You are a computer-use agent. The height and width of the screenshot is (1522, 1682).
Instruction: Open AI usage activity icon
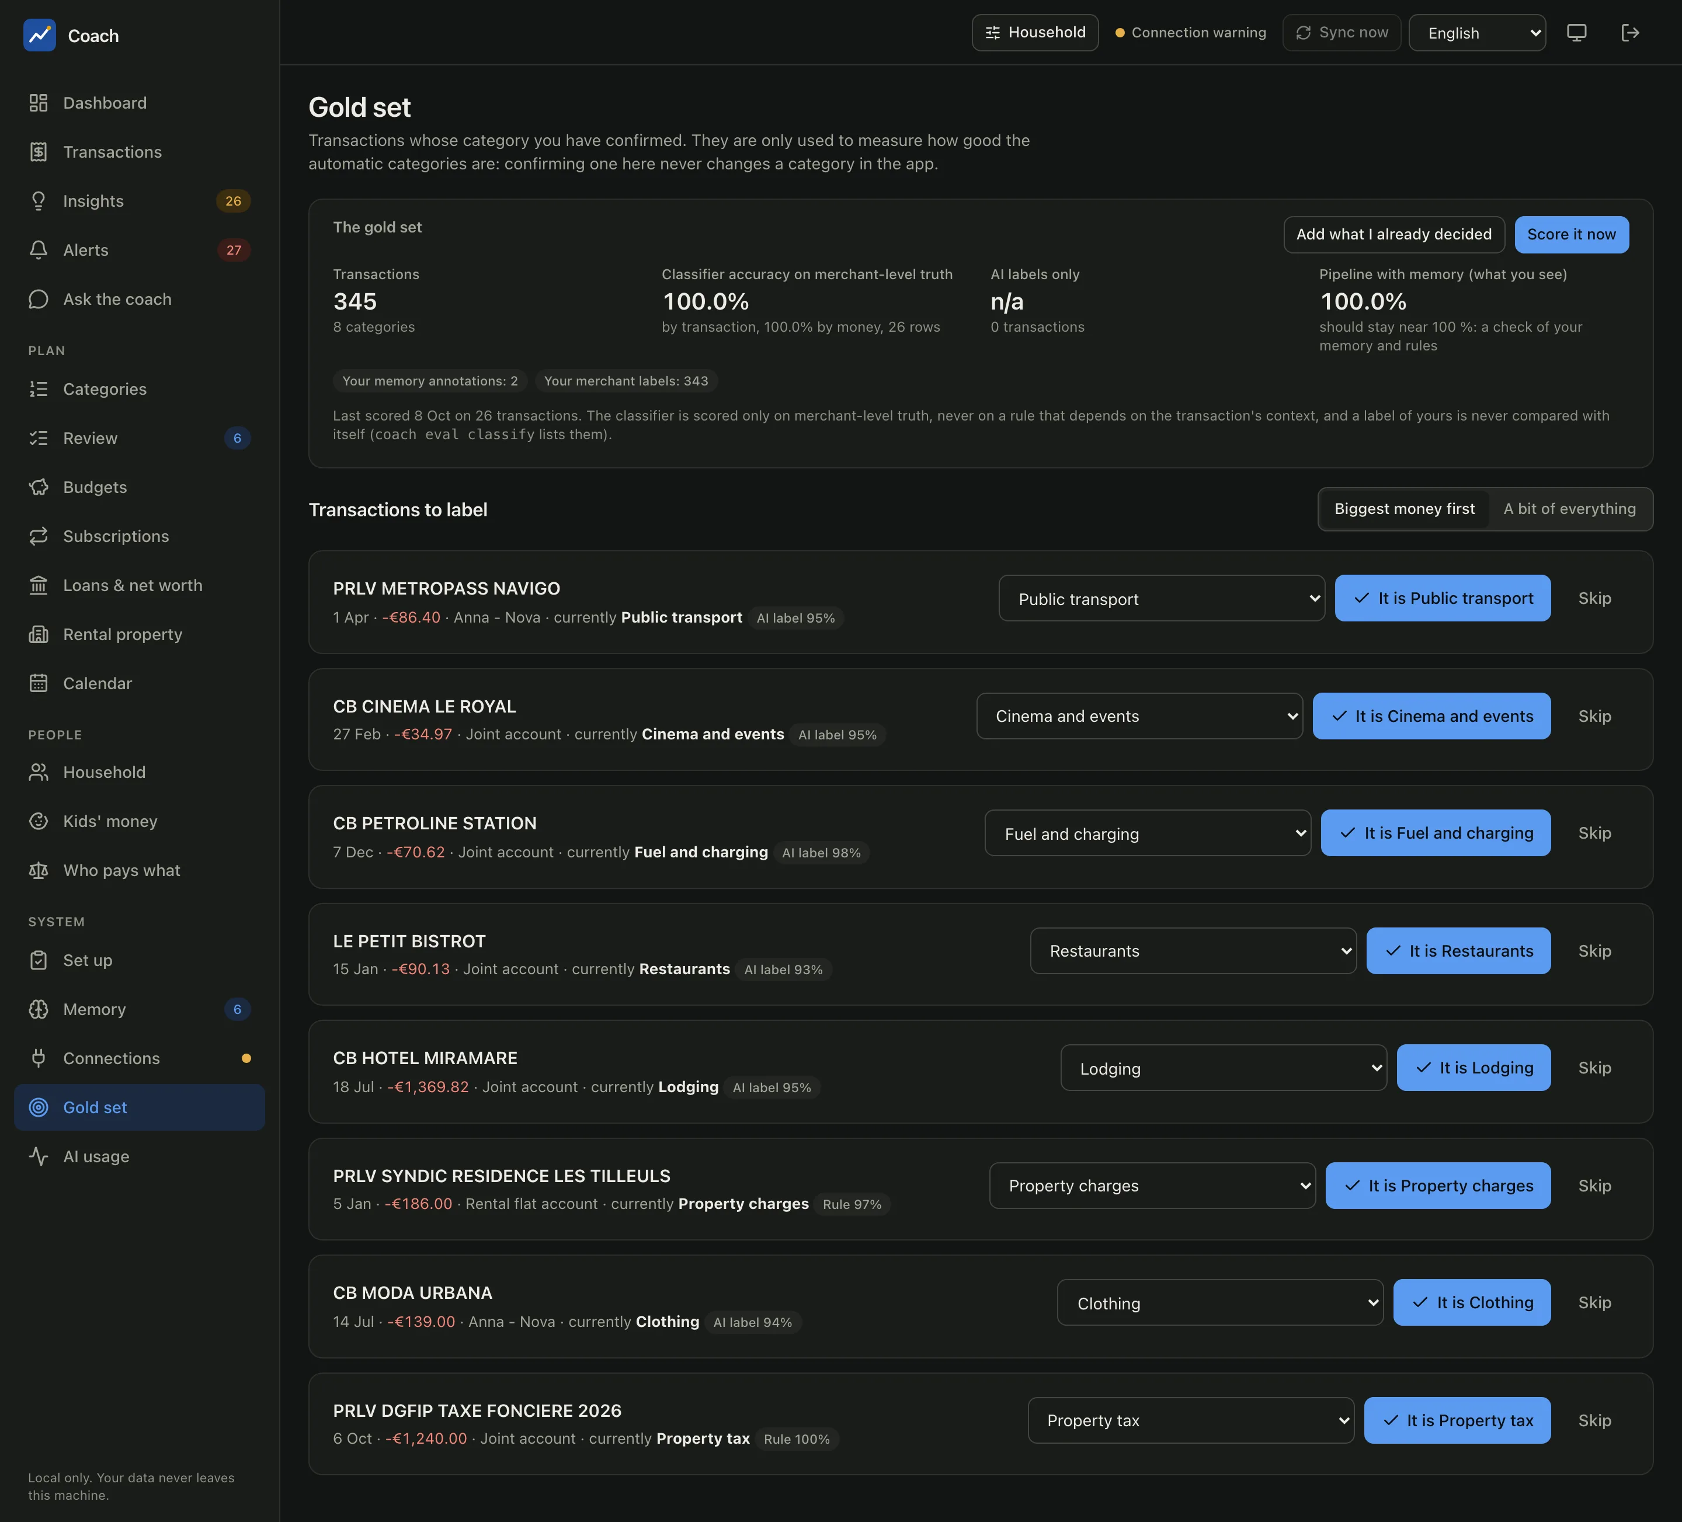pos(39,1156)
